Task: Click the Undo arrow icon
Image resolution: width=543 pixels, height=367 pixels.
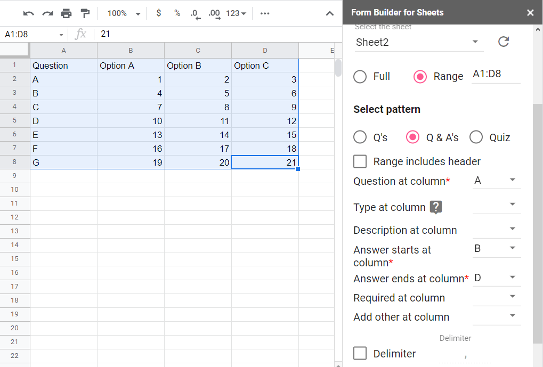Action: (28, 13)
